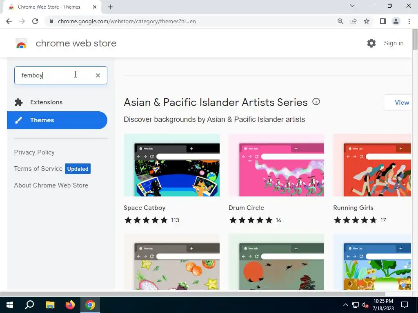Image resolution: width=418 pixels, height=313 pixels.
Task: Go back to the previous page
Action: tap(9, 21)
